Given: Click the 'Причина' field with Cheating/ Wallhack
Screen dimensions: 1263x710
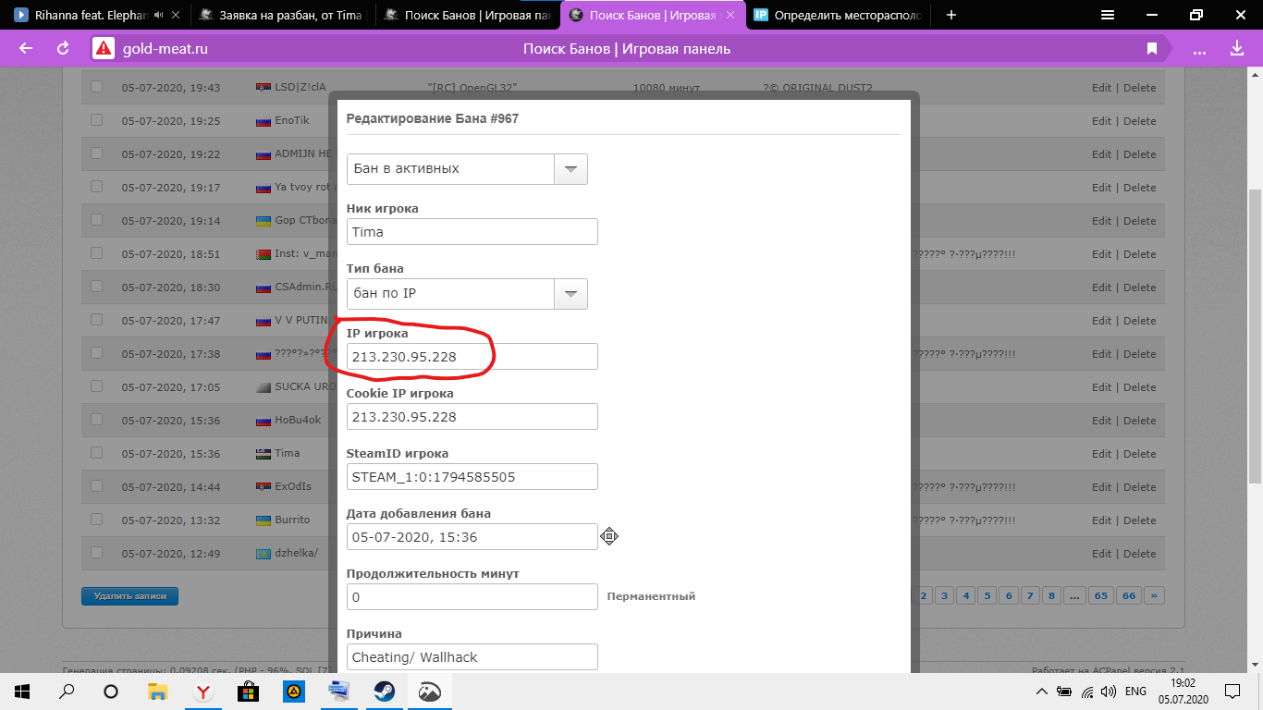Looking at the screenshot, I should [472, 656].
